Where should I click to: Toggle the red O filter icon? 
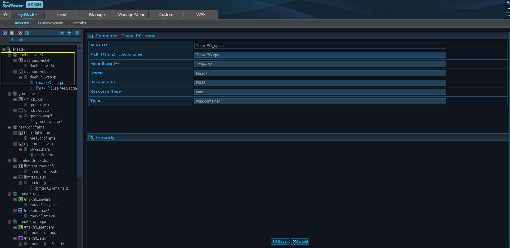point(19,32)
